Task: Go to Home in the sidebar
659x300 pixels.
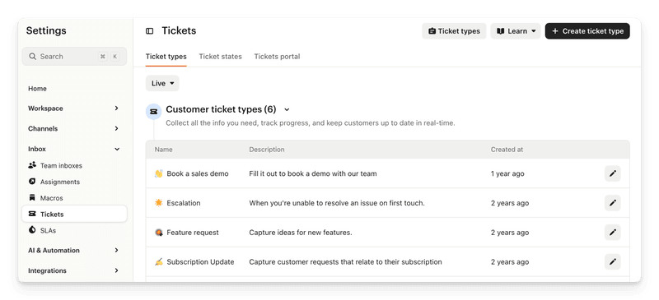Action: (x=37, y=89)
